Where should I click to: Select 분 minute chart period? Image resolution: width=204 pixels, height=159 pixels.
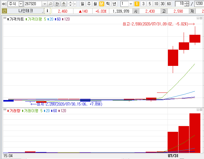102,4
